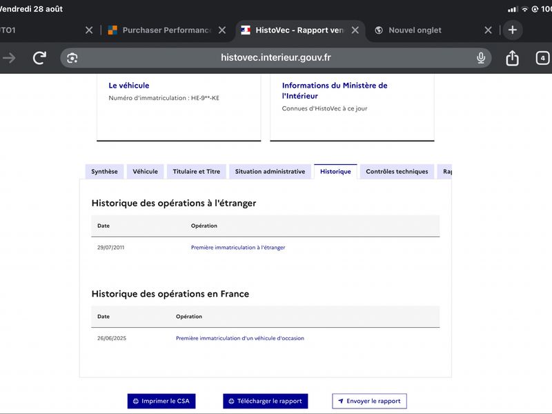Open the Synthèse tab
This screenshot has height=414, width=552.
104,171
